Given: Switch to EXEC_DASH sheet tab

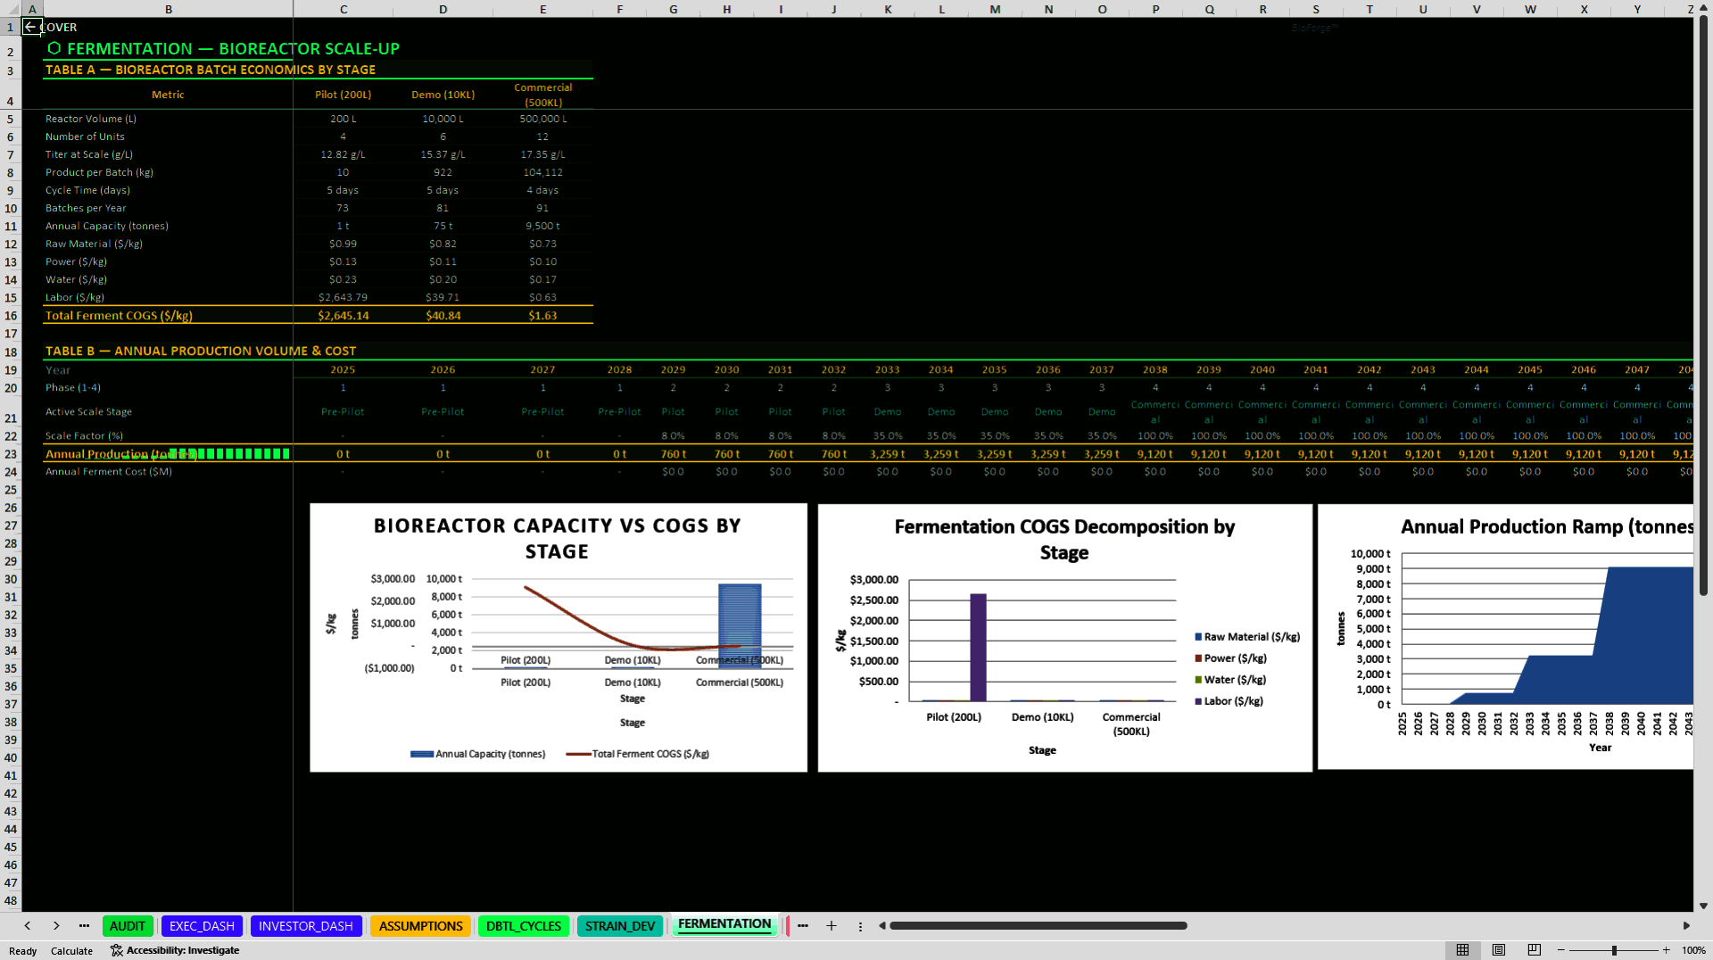Looking at the screenshot, I should (x=202, y=926).
